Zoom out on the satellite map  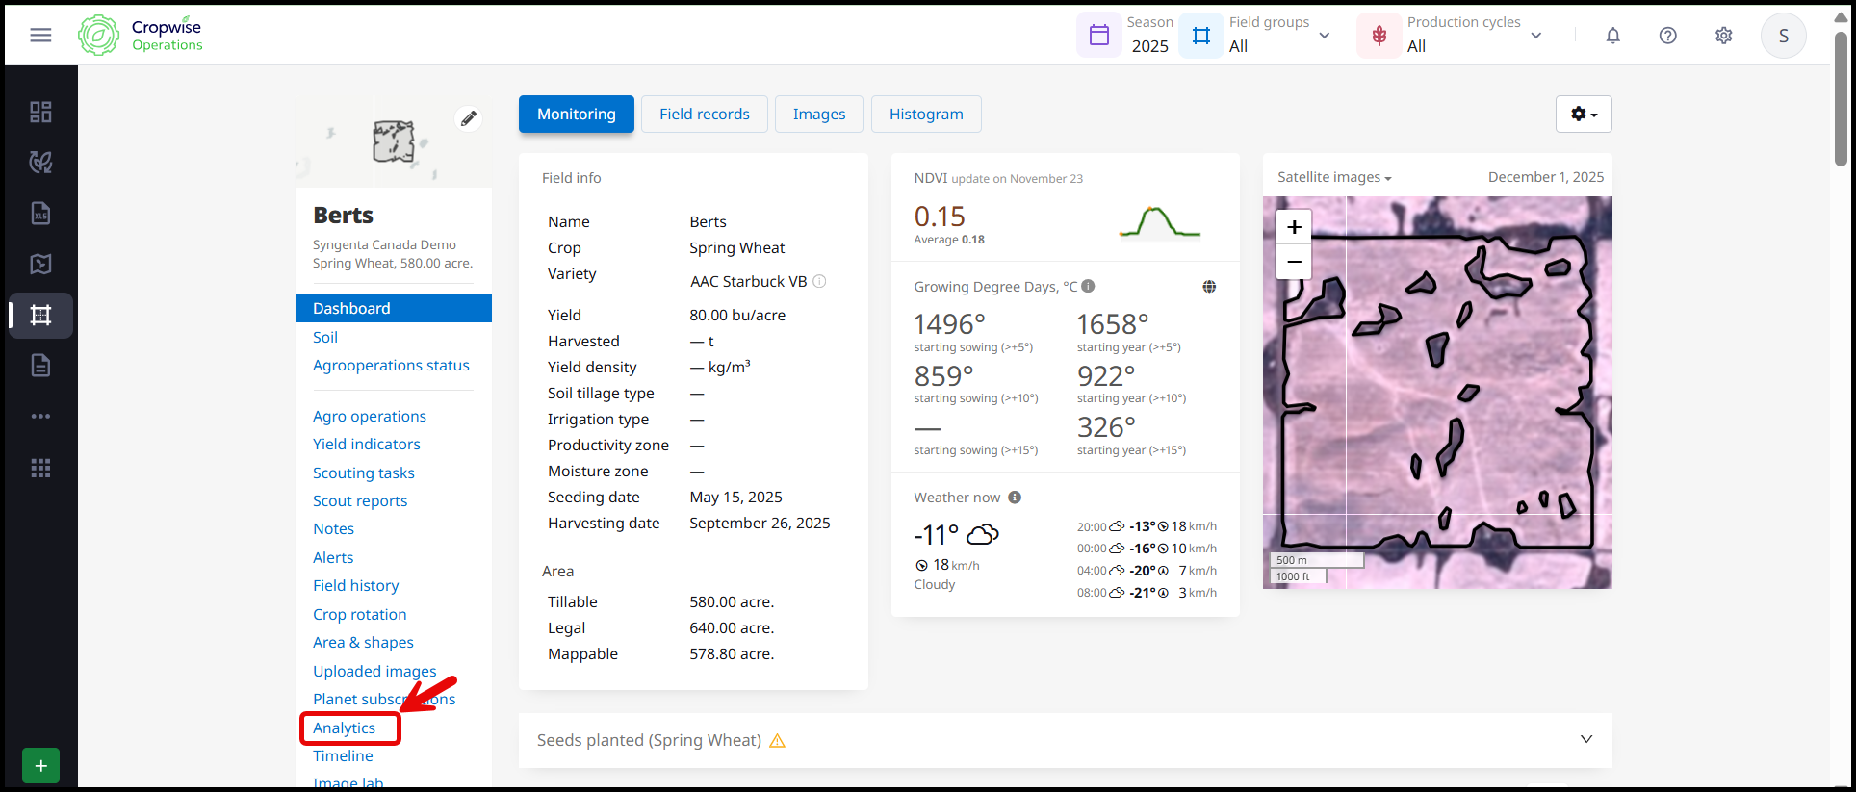(1294, 262)
